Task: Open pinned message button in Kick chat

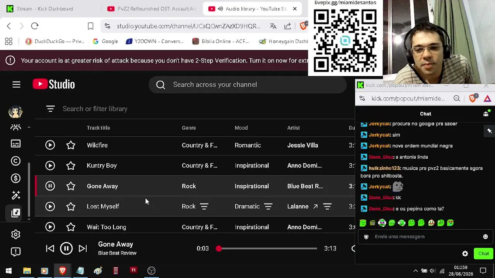Action: (490, 131)
